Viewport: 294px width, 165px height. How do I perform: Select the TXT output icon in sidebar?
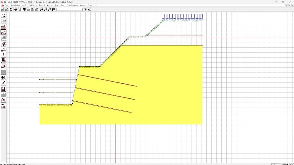click(3, 106)
